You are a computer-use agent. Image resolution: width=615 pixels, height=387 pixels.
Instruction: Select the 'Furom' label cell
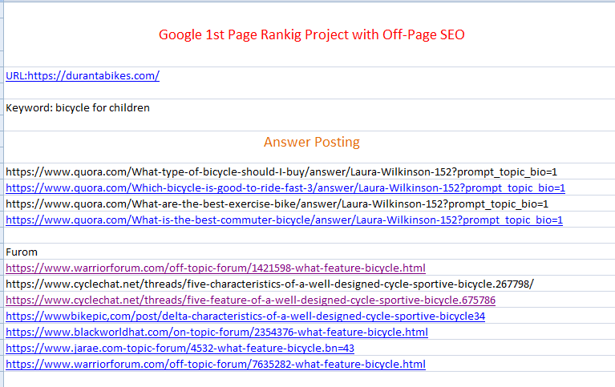(x=22, y=252)
